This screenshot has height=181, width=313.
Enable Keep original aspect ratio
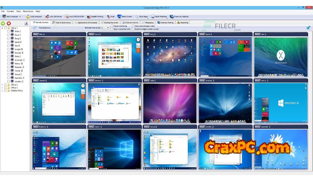click(x=133, y=26)
